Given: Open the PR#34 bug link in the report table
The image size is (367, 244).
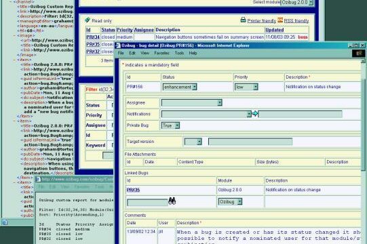Looking at the screenshot, I should point(93,37).
